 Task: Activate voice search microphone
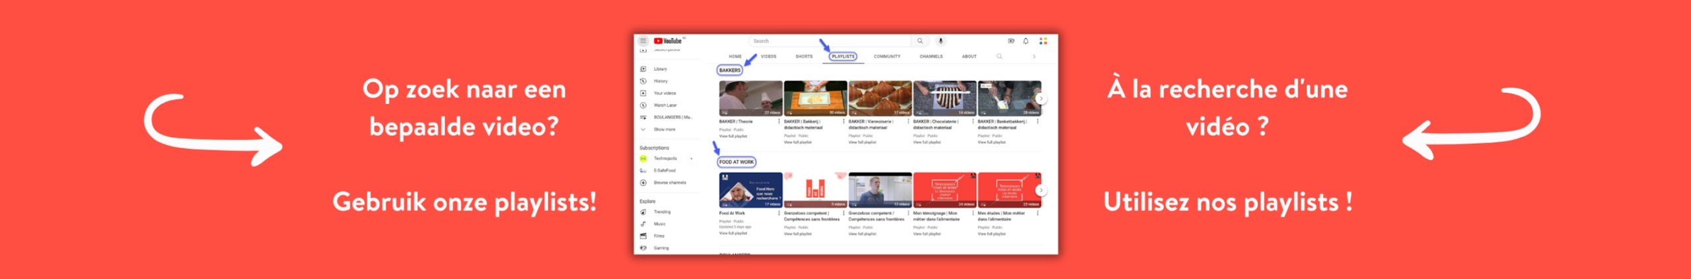tap(941, 41)
